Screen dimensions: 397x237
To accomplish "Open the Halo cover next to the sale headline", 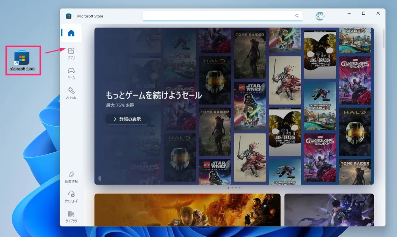I will (x=215, y=80).
